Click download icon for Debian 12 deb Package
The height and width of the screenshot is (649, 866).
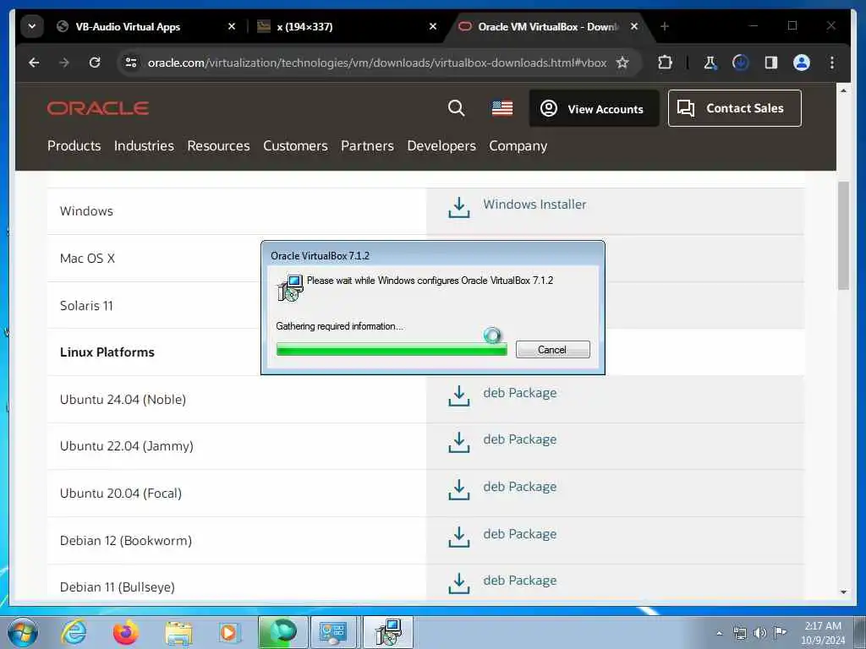coord(459,537)
